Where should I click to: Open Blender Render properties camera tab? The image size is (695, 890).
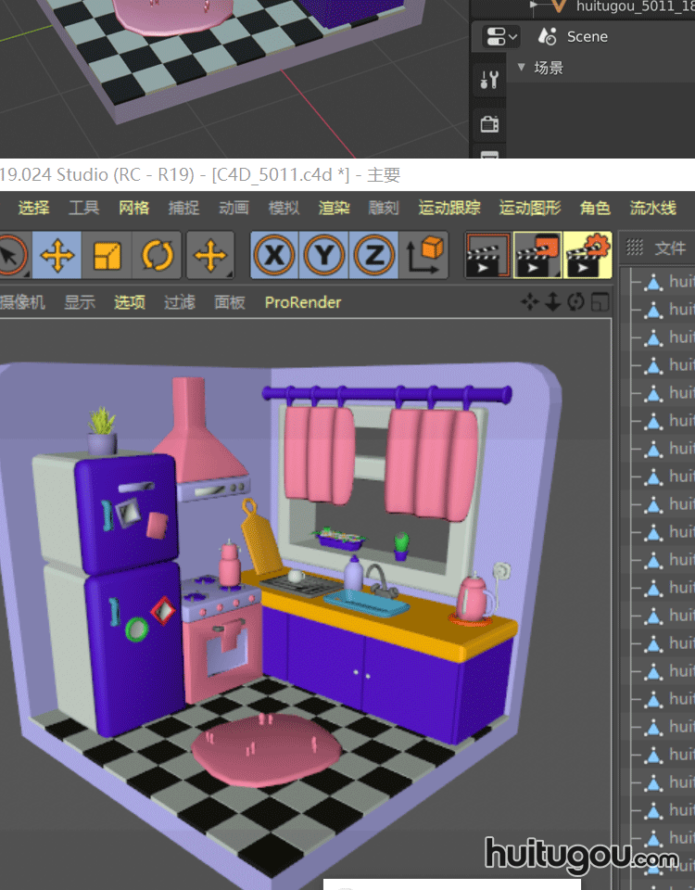[x=489, y=123]
